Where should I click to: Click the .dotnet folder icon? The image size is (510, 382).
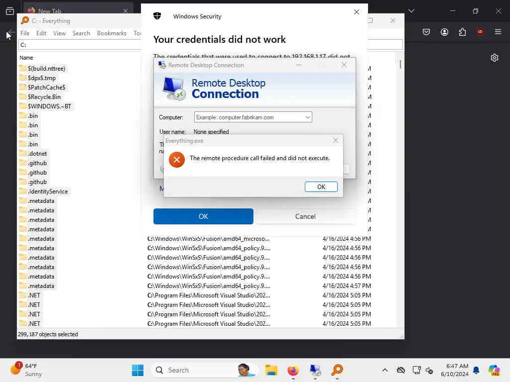(x=23, y=153)
